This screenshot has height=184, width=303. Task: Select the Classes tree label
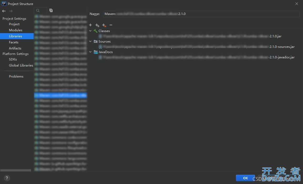[x=104, y=31]
